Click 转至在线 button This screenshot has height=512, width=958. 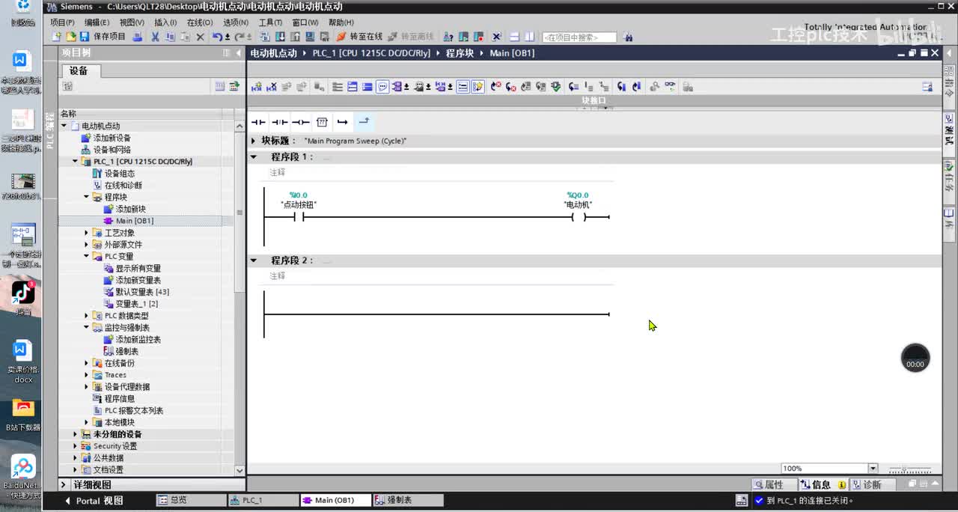coord(359,37)
